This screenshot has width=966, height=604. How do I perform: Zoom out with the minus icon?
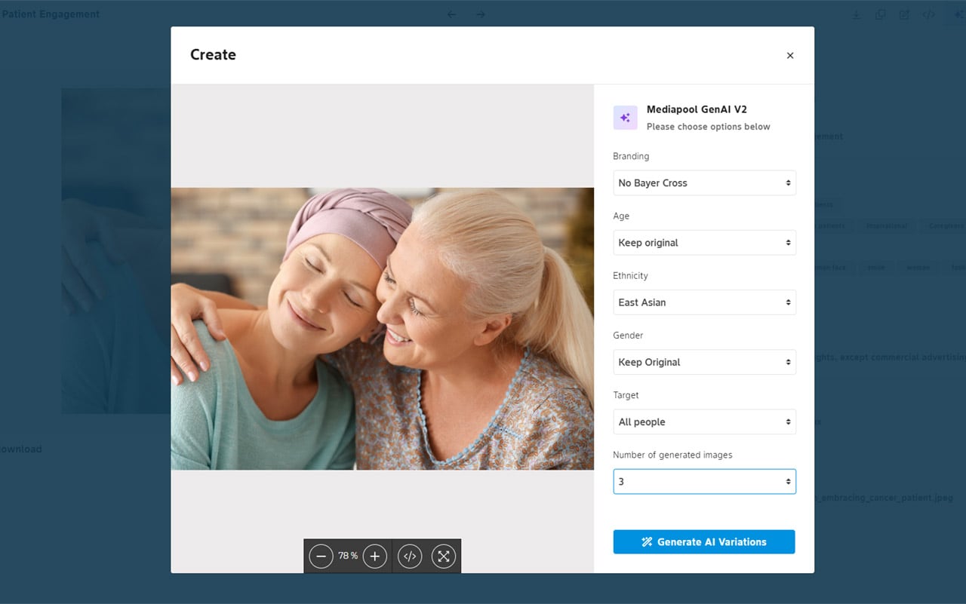321,556
